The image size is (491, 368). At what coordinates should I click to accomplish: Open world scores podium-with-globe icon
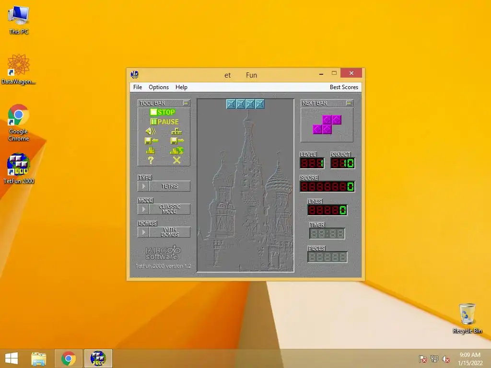click(177, 151)
